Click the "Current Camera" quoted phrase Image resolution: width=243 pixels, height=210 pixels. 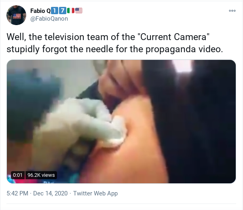(173, 37)
